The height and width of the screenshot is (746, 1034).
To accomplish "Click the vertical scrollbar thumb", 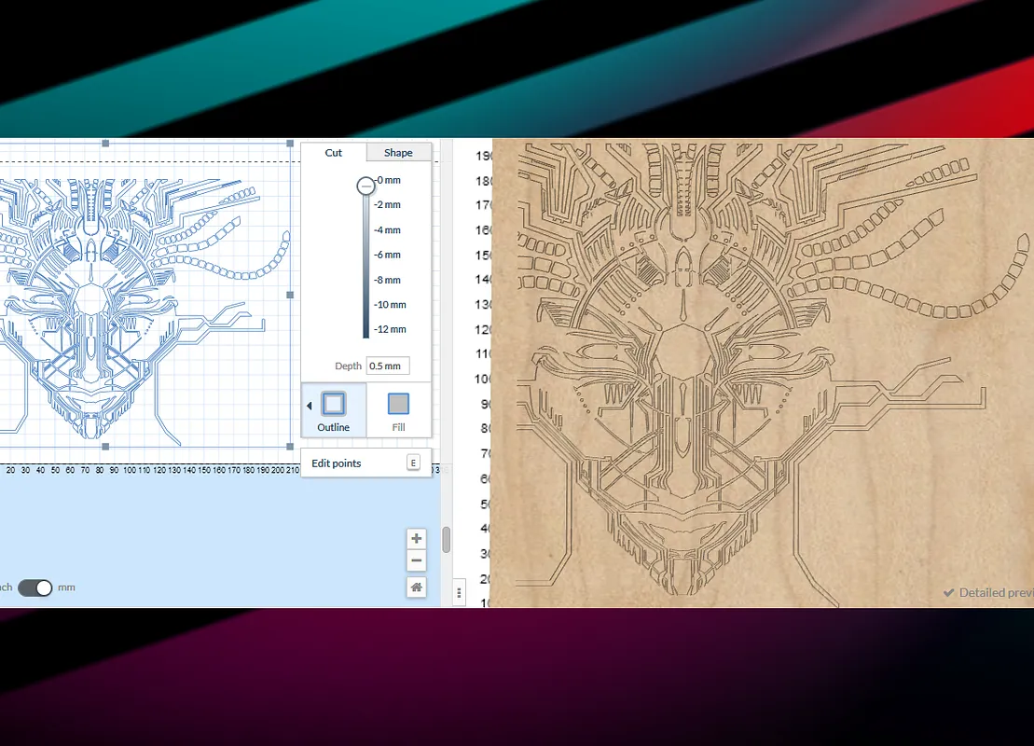I will (x=447, y=539).
